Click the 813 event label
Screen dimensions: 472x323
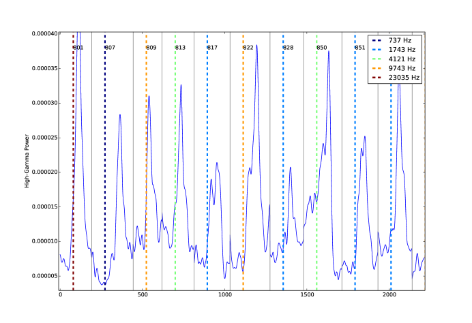[180, 48]
